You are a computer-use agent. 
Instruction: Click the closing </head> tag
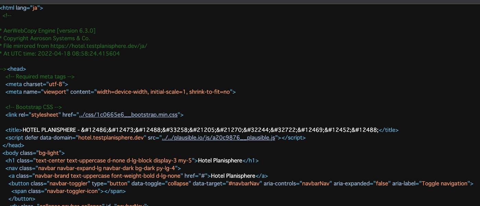click(13, 145)
